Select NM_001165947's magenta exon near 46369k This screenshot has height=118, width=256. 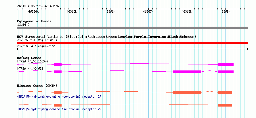pyautogui.click(x=226, y=65)
